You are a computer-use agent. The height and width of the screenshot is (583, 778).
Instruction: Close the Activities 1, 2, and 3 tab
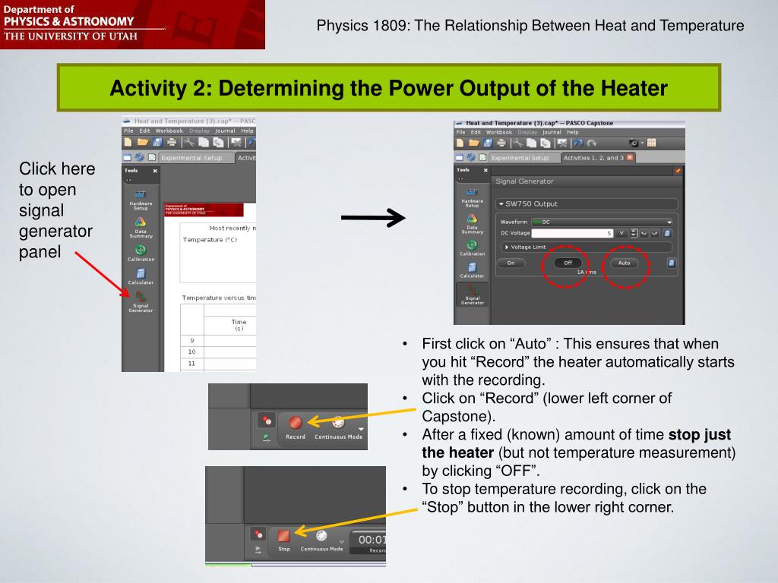click(x=630, y=158)
